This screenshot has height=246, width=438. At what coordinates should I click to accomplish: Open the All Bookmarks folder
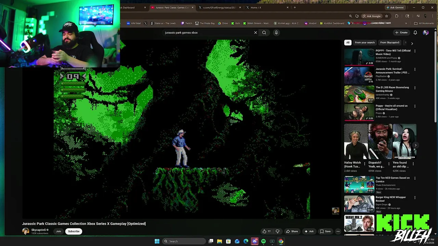tap(424, 23)
